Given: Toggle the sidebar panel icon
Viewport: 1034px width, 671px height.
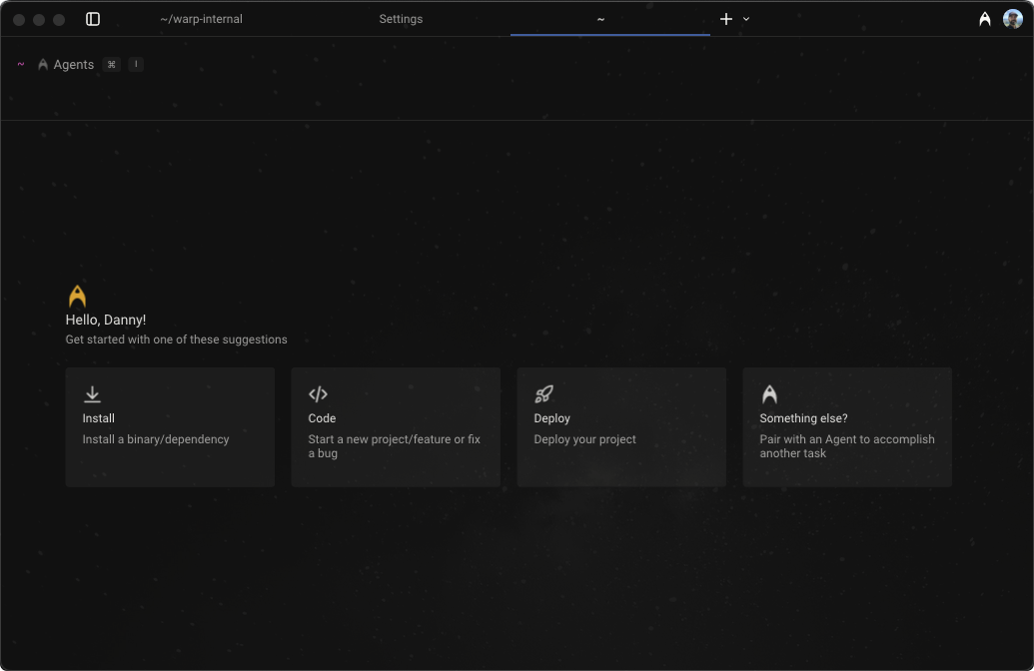Looking at the screenshot, I should coord(93,19).
